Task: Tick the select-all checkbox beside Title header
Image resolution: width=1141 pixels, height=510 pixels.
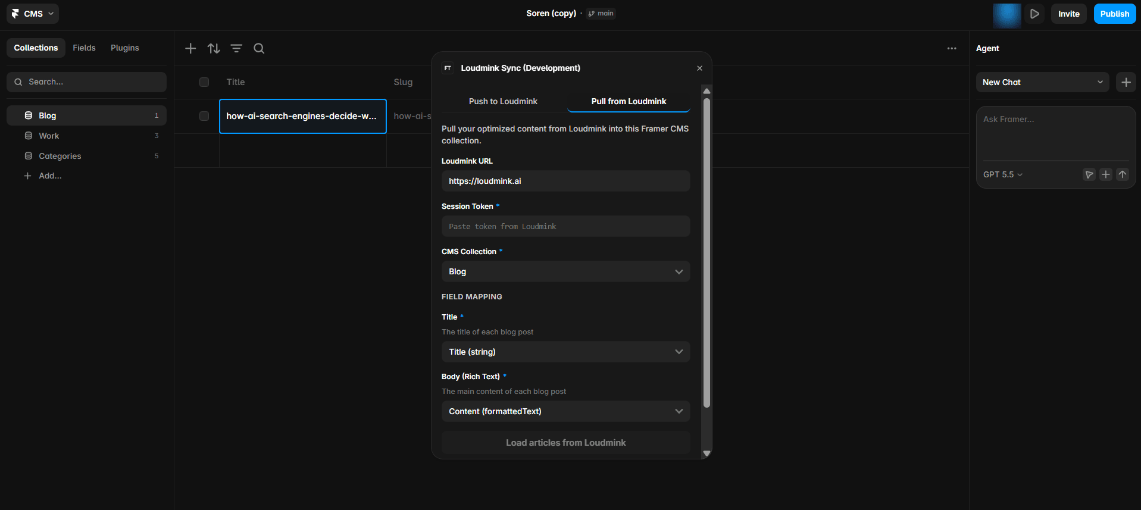Action: [x=204, y=82]
